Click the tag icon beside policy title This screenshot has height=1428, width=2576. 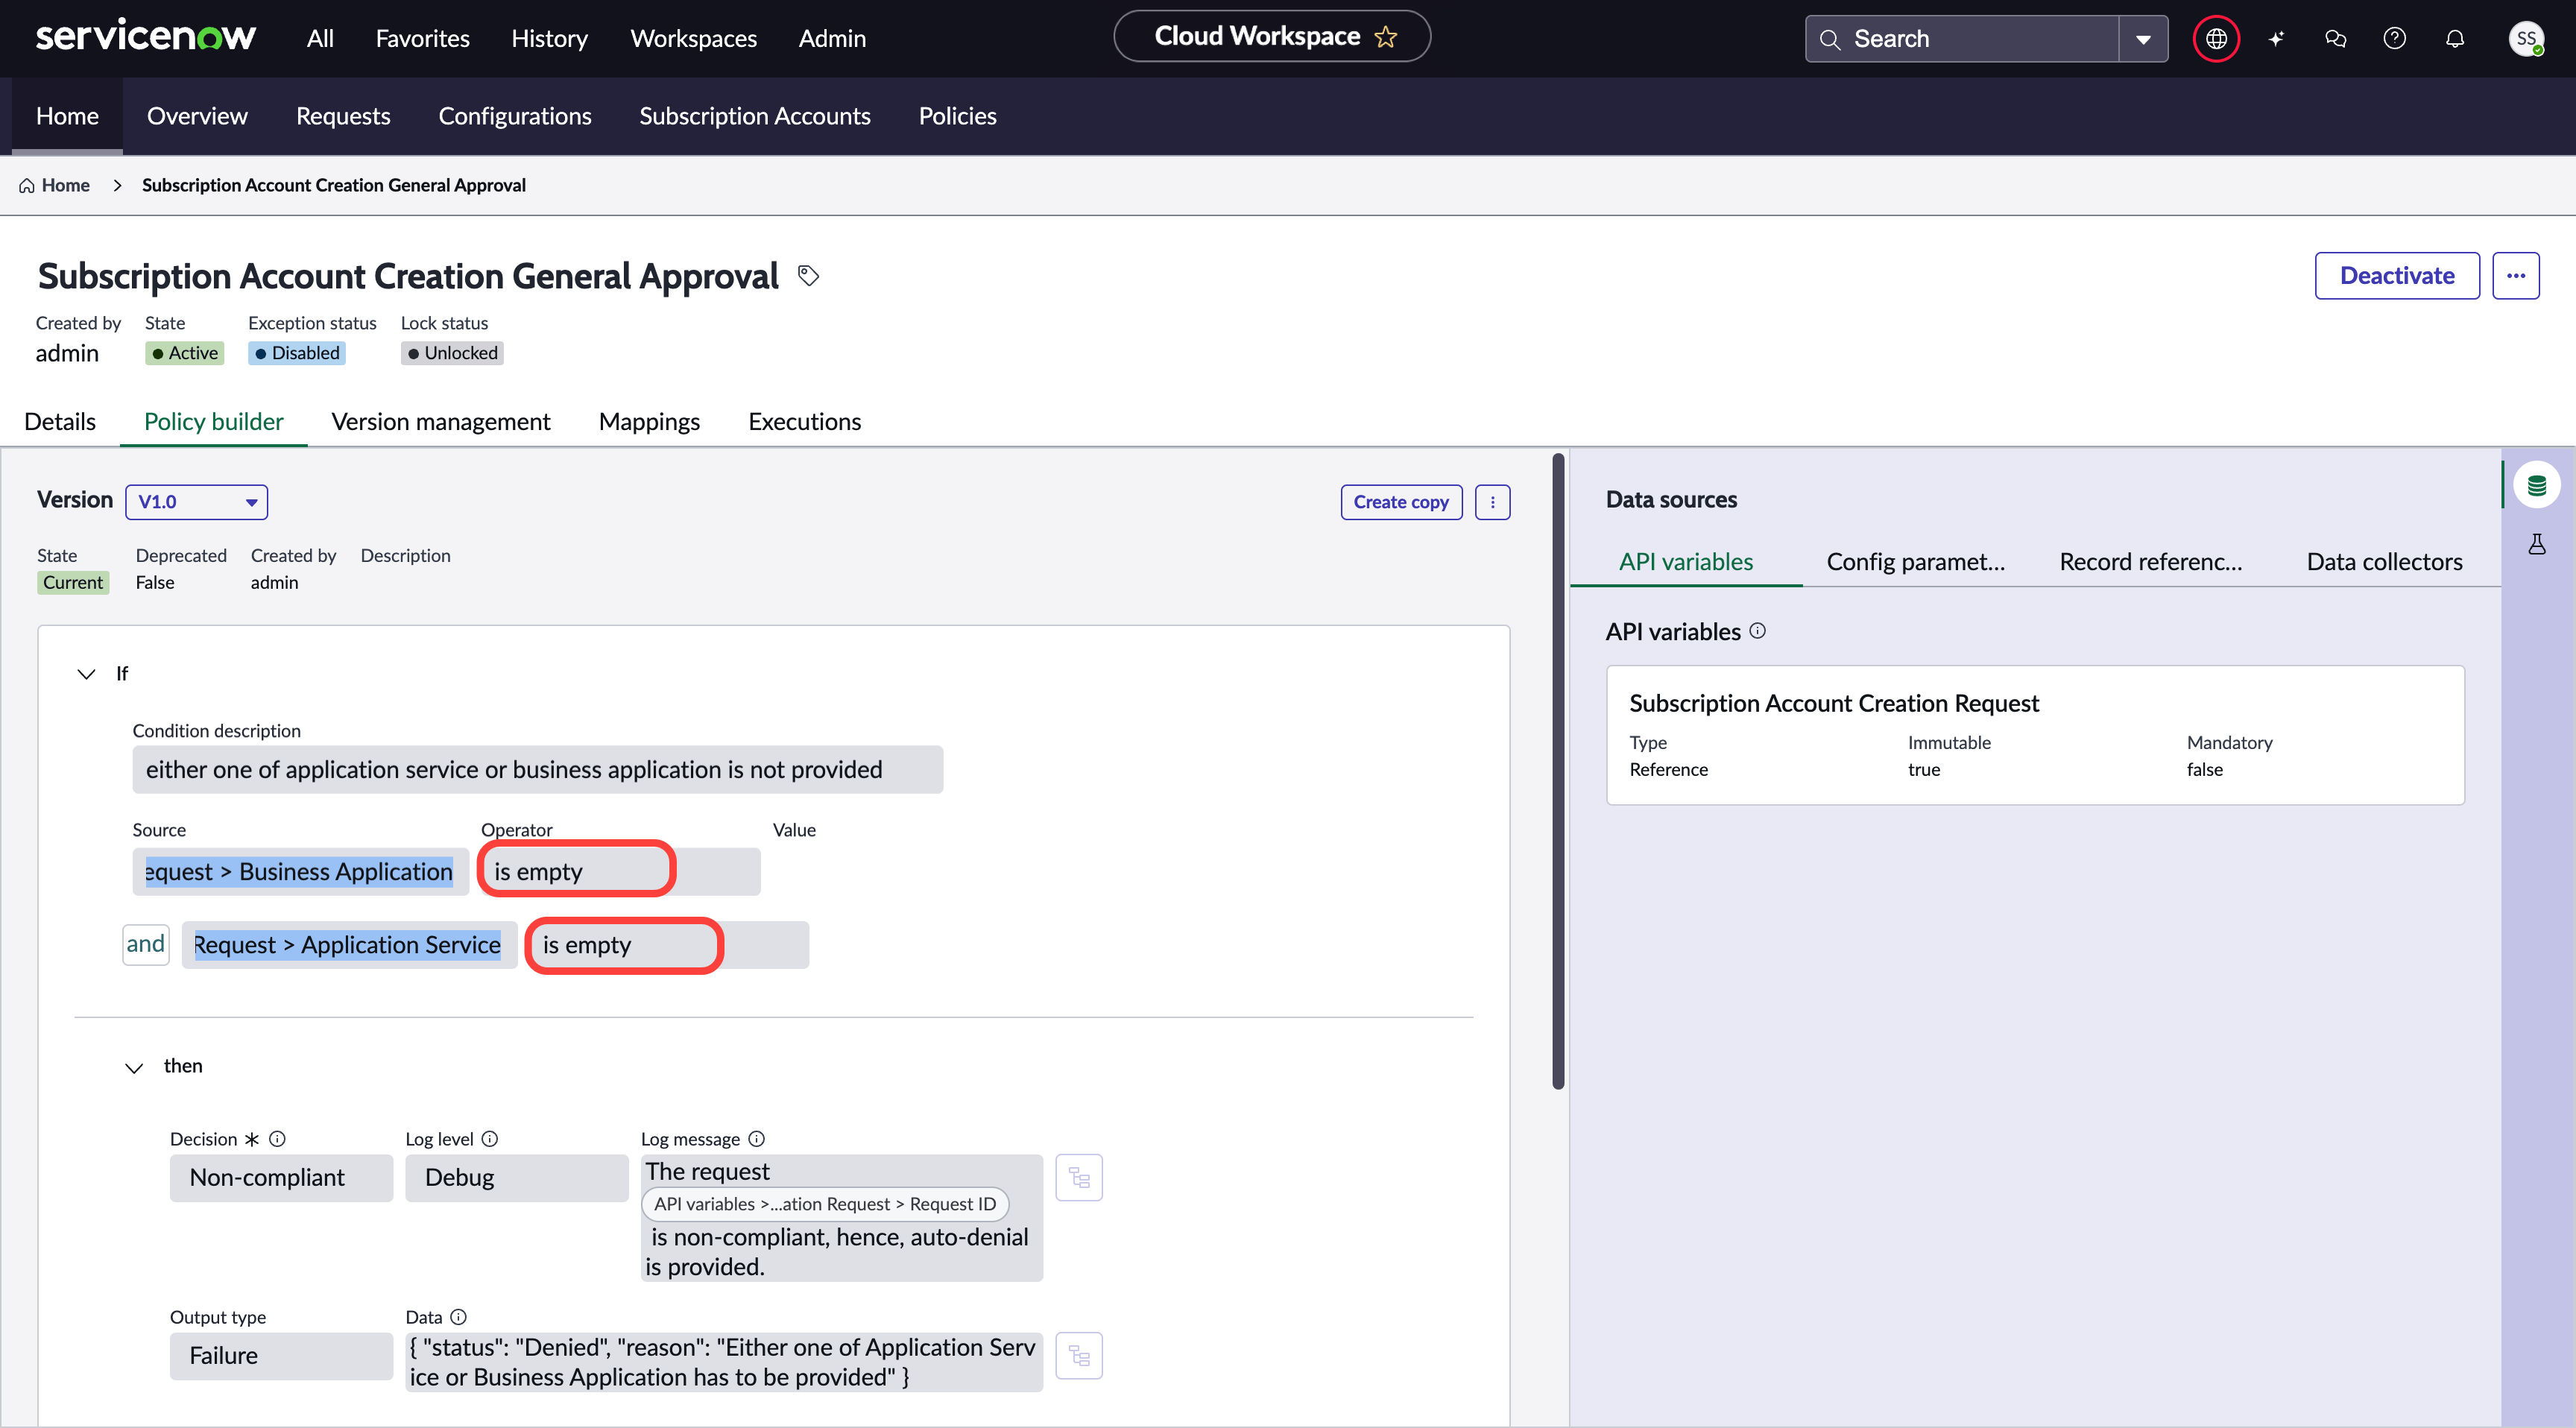coord(809,275)
